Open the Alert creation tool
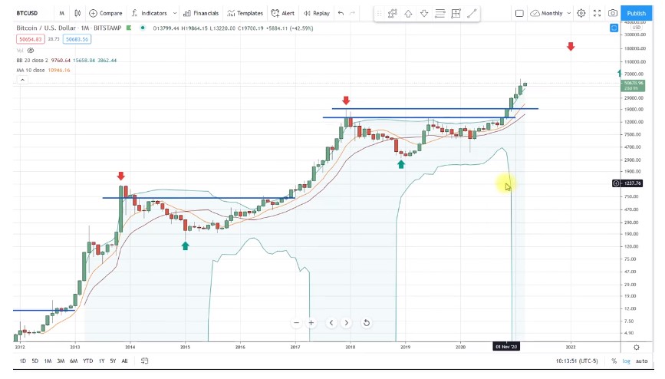 (282, 13)
